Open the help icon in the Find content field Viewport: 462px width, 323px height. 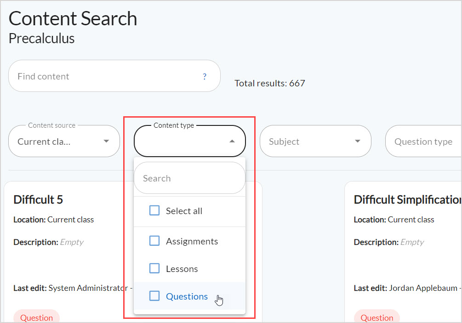click(x=204, y=76)
